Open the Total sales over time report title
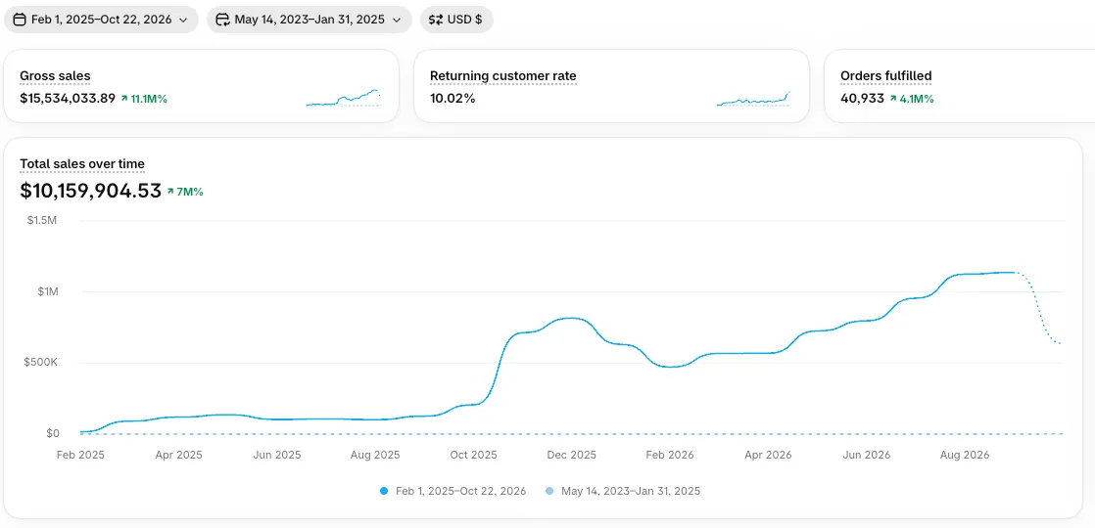This screenshot has width=1095, height=528. (82, 164)
